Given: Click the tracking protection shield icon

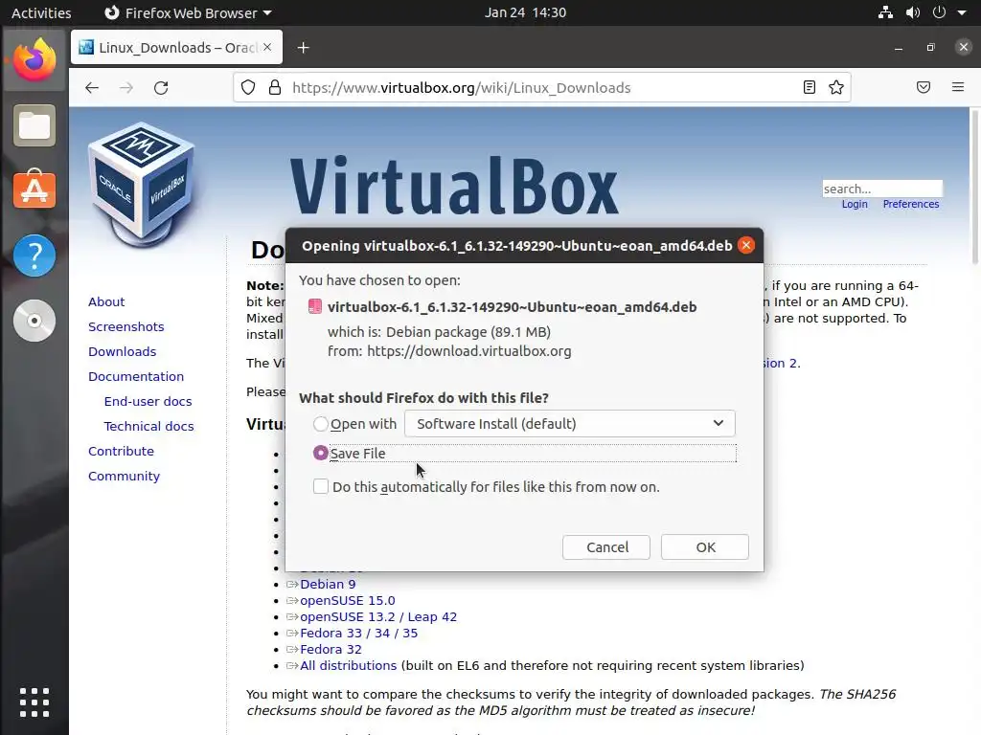Looking at the screenshot, I should 248,87.
